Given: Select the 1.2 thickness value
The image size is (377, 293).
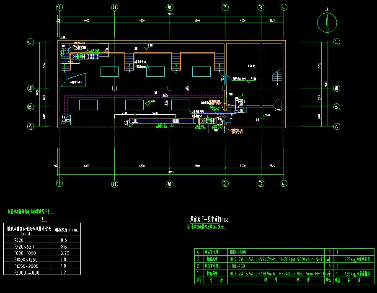Looking at the screenshot, I should point(63,272).
